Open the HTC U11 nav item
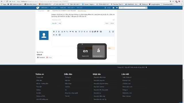This screenshot has height=103, width=184. point(80,8)
